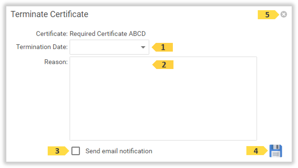Click the blue floppy disk save icon
This screenshot has width=298, height=168.
pyautogui.click(x=275, y=151)
